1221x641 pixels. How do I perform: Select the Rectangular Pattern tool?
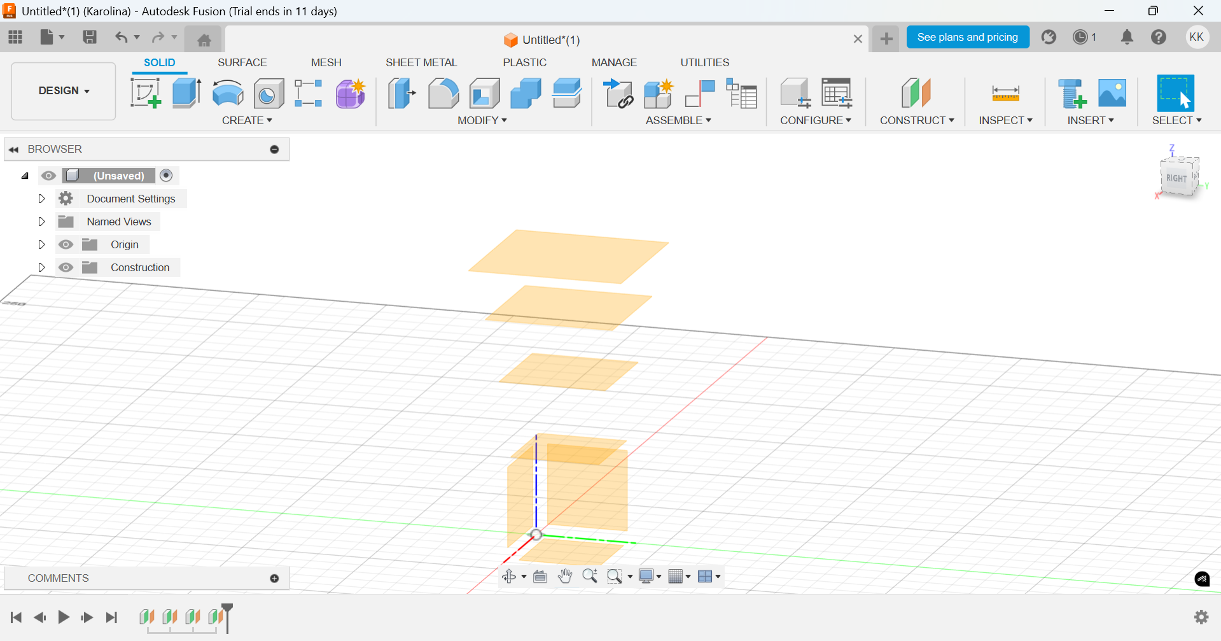point(309,94)
